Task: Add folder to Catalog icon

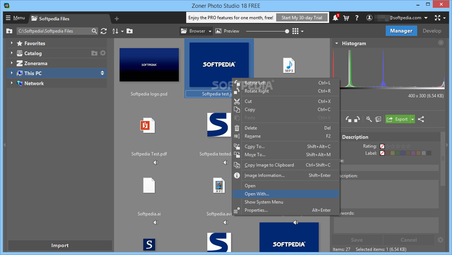Action: (x=94, y=53)
